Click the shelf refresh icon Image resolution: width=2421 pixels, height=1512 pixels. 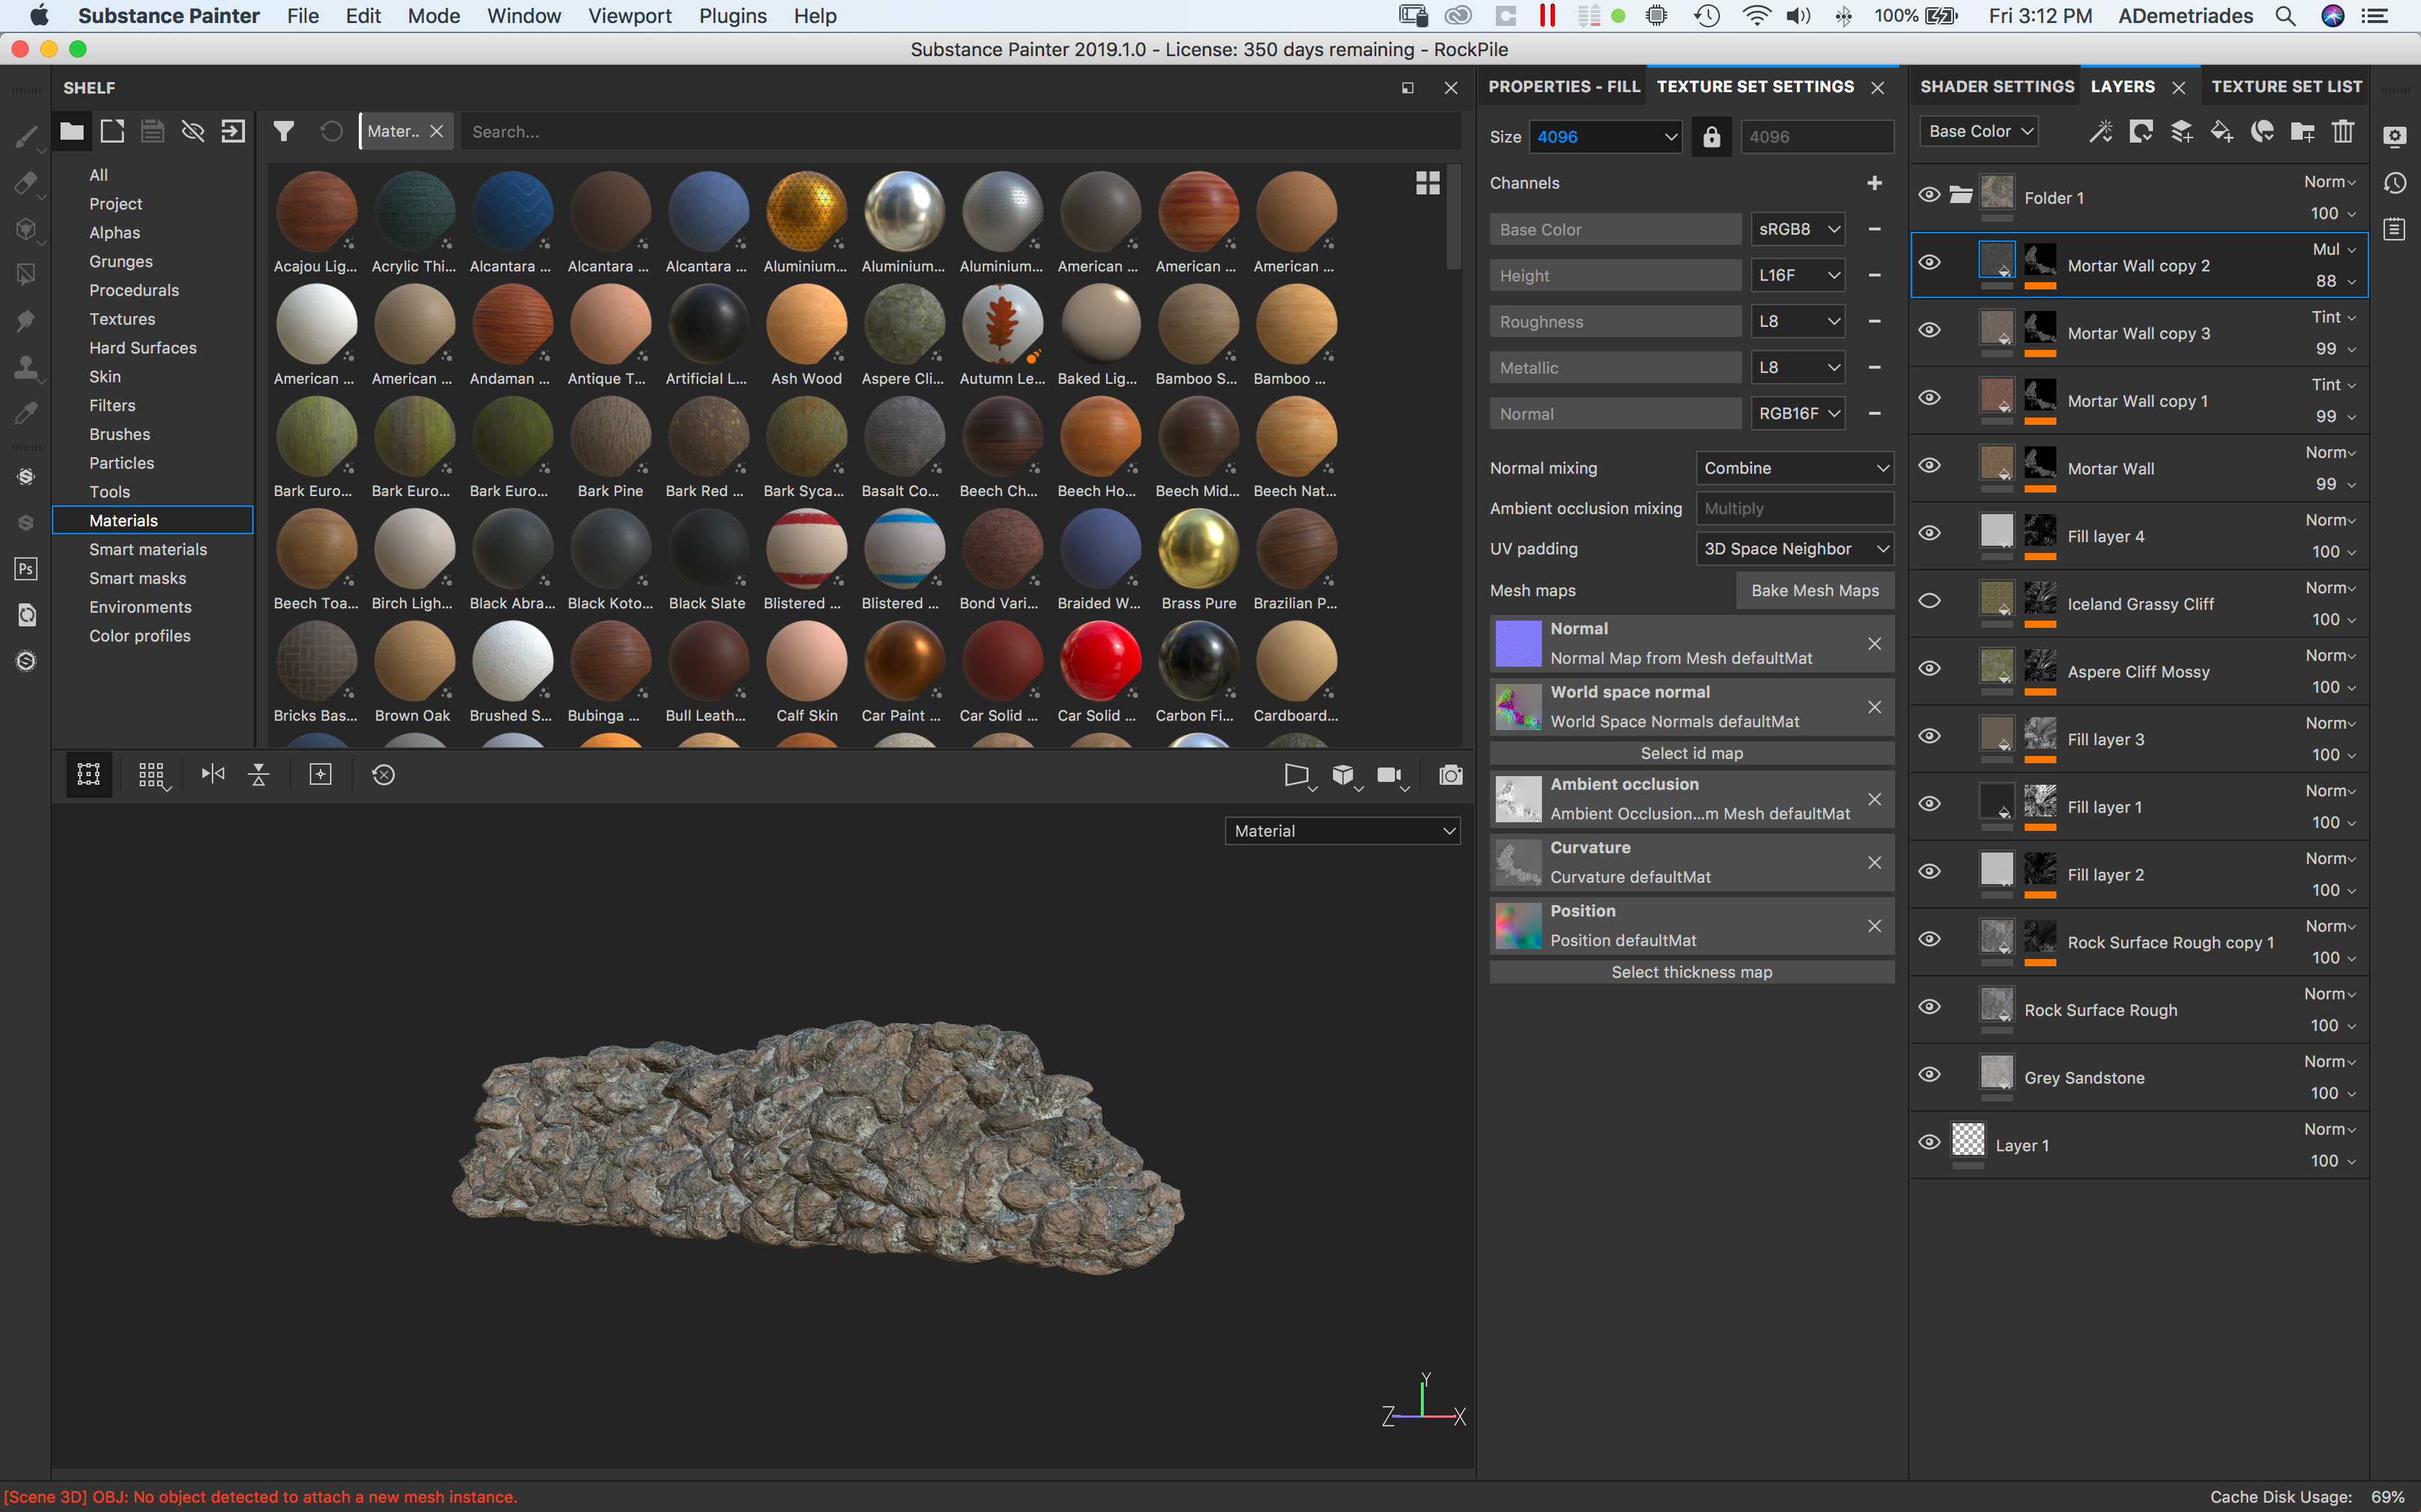tap(331, 131)
